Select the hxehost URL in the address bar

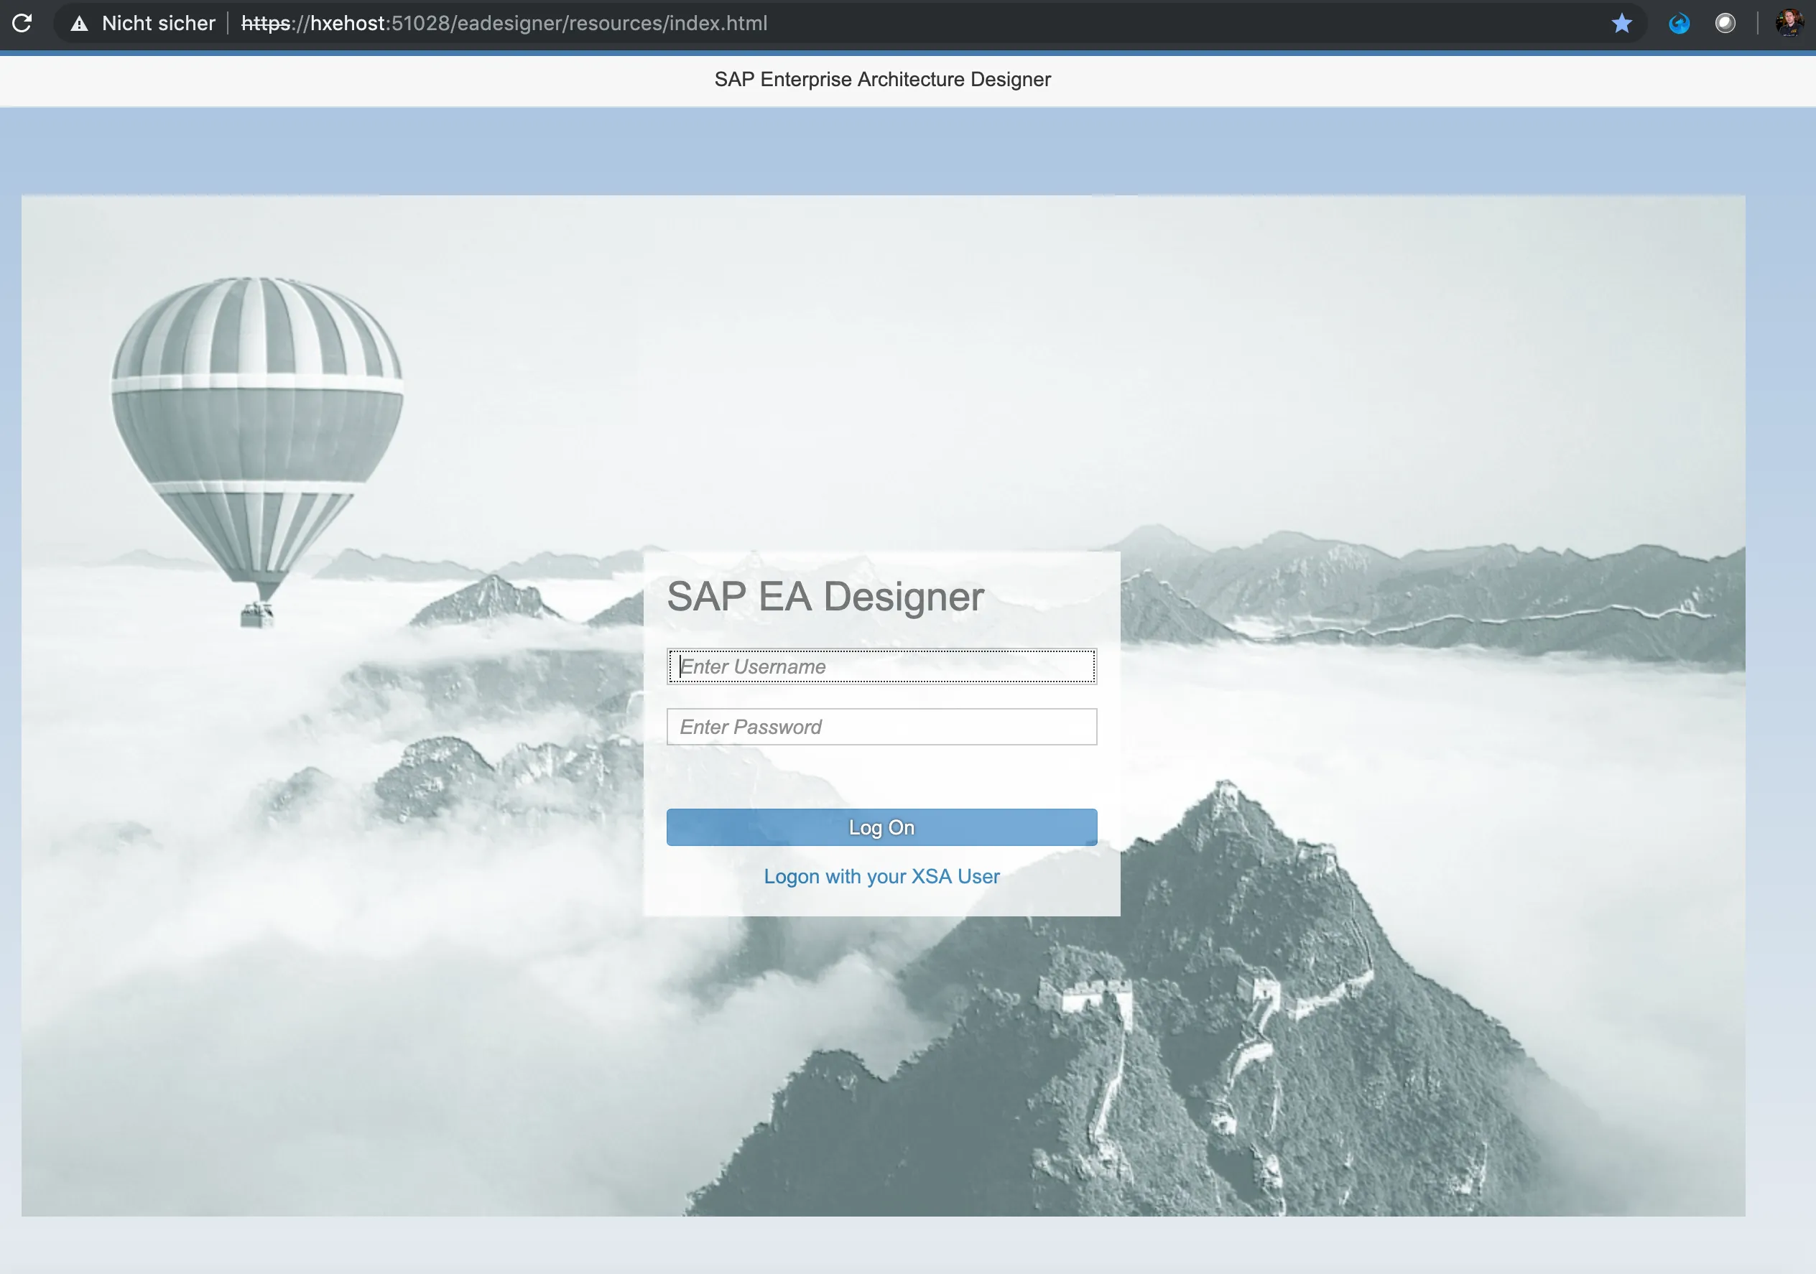[x=504, y=23]
